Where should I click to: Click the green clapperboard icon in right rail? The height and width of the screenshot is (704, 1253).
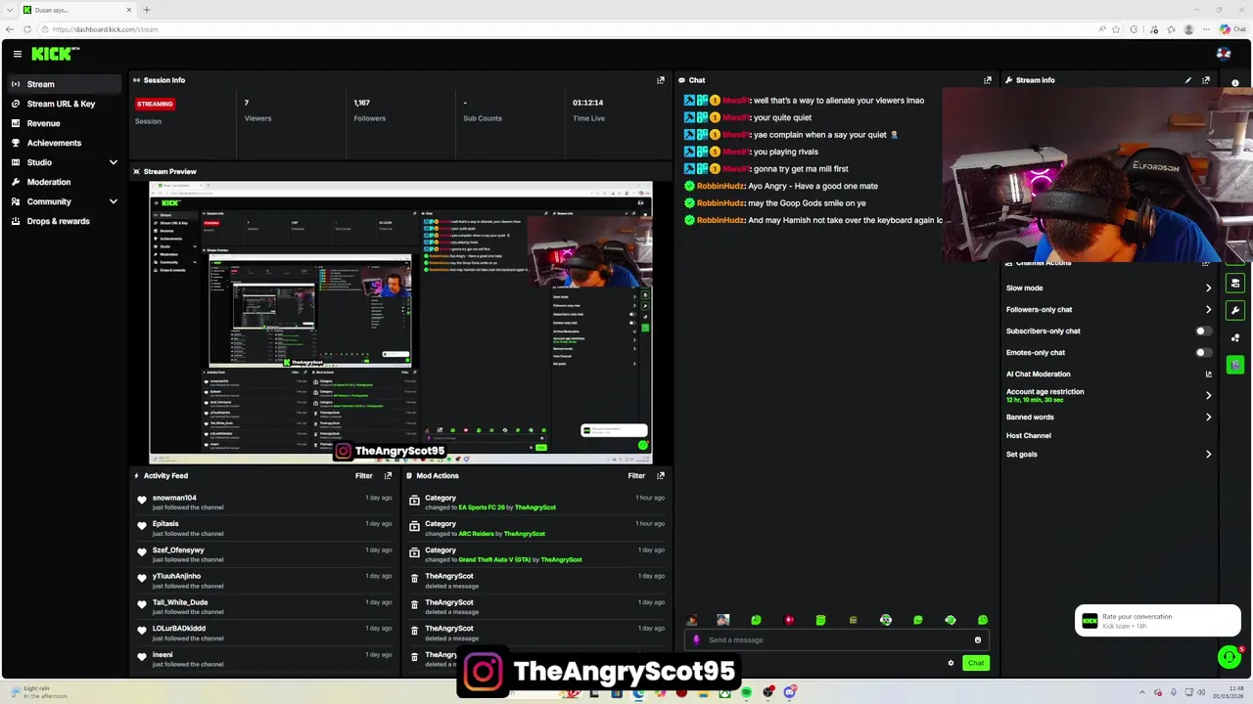(1235, 365)
